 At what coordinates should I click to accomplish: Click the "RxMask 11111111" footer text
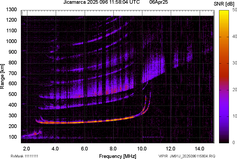click(x=24, y=156)
